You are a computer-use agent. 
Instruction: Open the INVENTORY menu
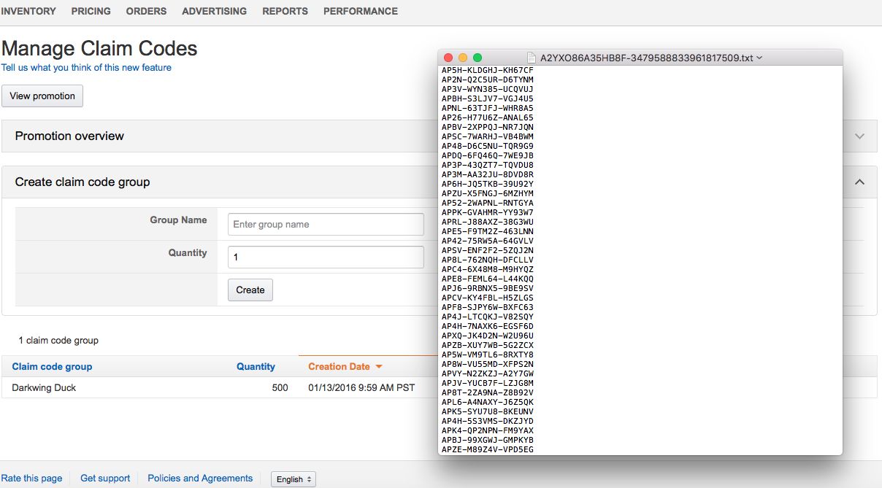(x=28, y=11)
